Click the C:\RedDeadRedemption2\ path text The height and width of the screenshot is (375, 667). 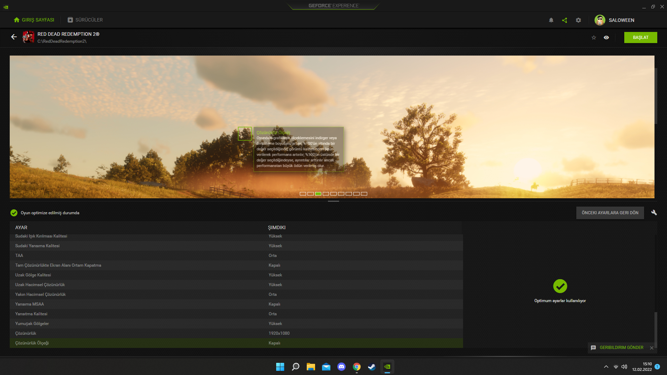62,41
